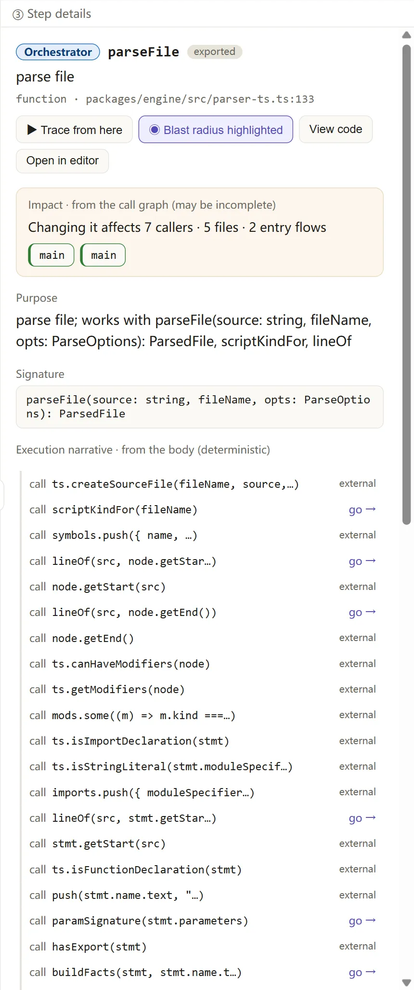Select the hasExport(stmt) call row

(x=202, y=947)
